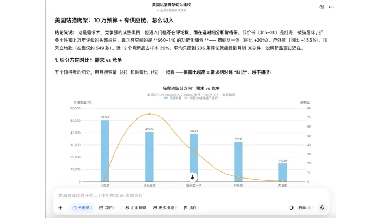Viewport: 390px width, 218px height.
Task: Click chart title 猫爬架细分方向：需求 vs 竞争
Action: (x=191, y=88)
